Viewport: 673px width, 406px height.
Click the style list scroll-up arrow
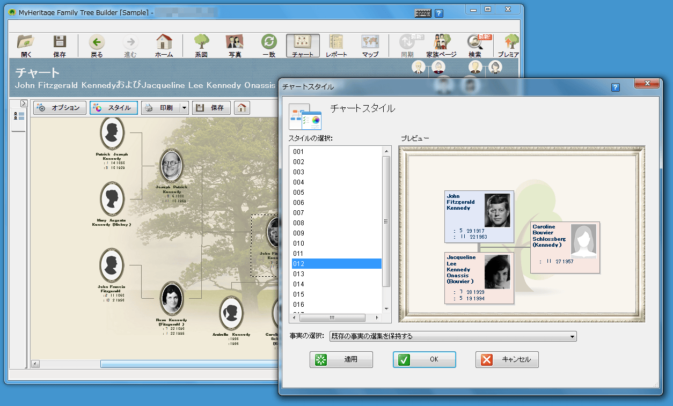386,152
